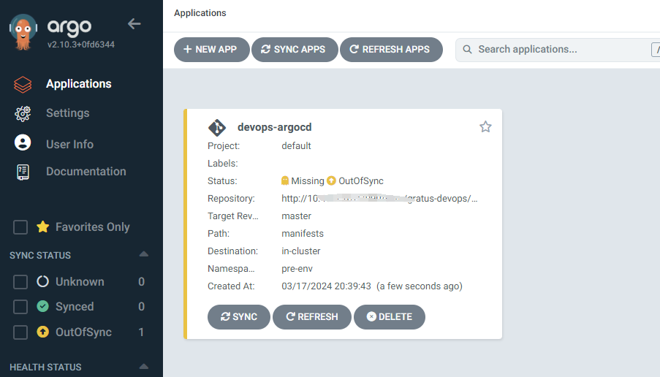The image size is (660, 377).
Task: Check the Synced status filter
Action: coord(20,307)
